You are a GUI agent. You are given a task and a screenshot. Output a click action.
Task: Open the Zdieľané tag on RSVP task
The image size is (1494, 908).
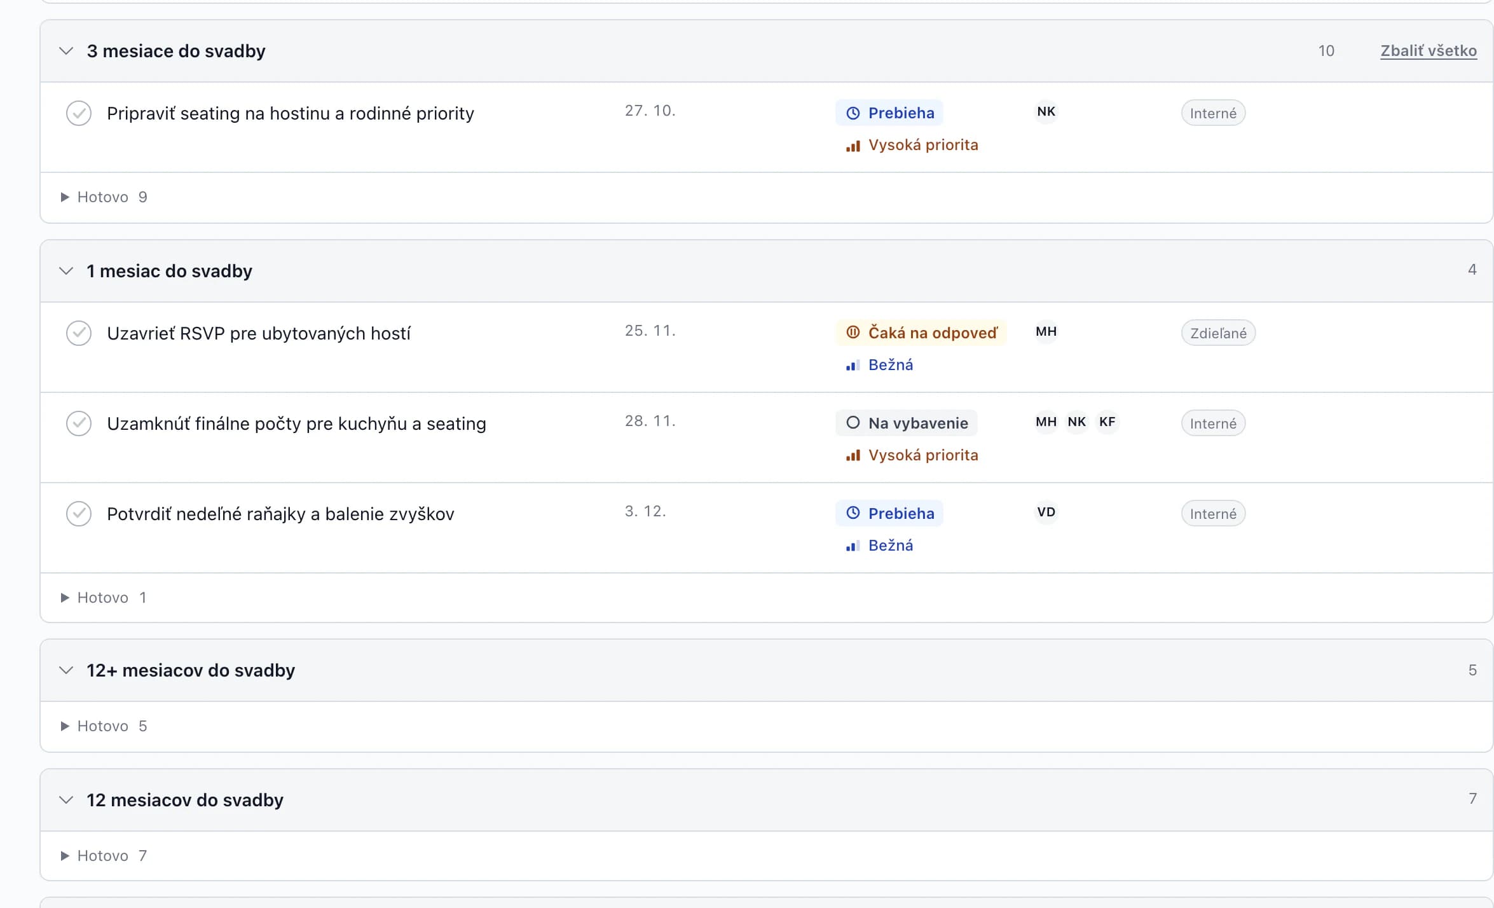[x=1217, y=333]
